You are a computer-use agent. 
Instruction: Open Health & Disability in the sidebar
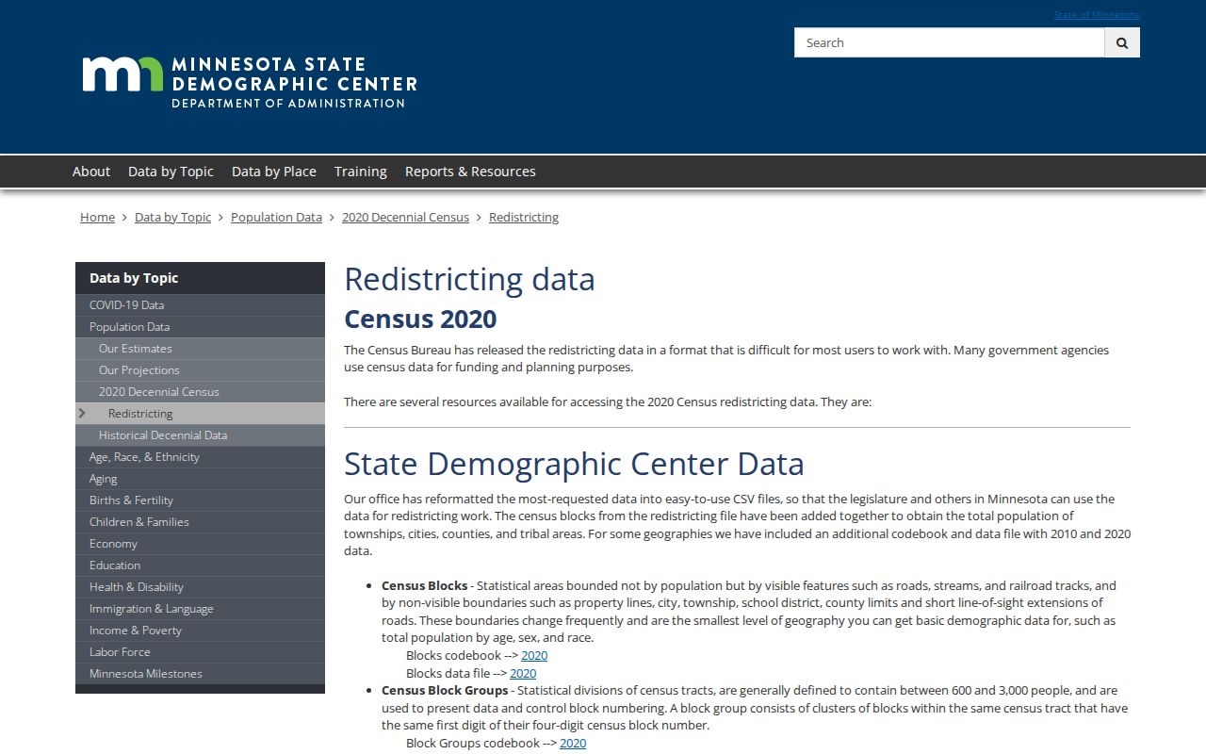200,587
